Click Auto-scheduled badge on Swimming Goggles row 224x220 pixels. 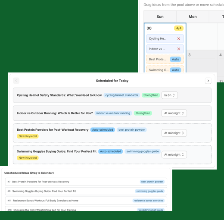(110, 151)
